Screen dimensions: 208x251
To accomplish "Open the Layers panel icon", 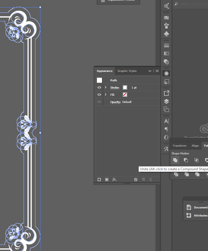I will 166,101.
